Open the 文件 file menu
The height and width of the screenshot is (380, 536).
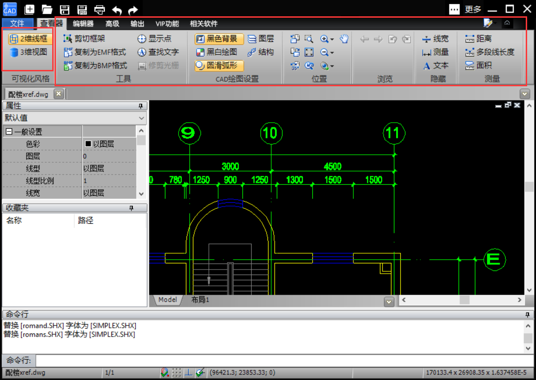17,24
